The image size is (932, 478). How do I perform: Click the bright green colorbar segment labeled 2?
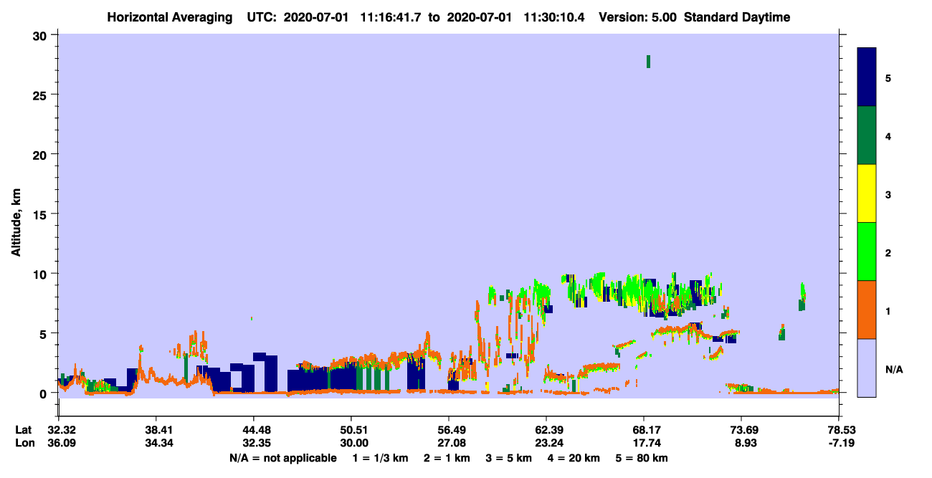pyautogui.click(x=867, y=252)
